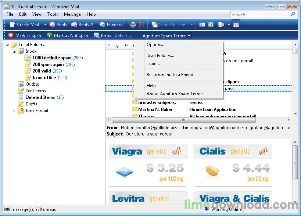Viewport: 301px width, 216px height.
Task: Click the Create Mail icon
Action: tap(12, 25)
